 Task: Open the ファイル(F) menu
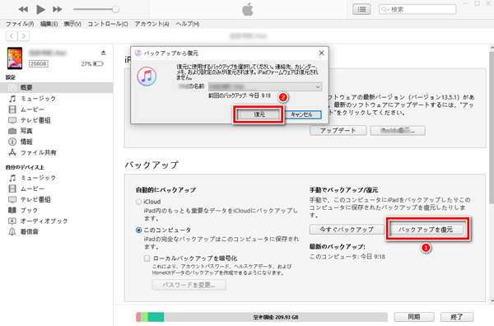20,24
